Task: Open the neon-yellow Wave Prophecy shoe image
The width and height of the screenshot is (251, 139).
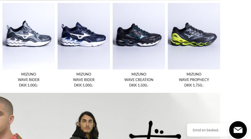Action: click(194, 36)
